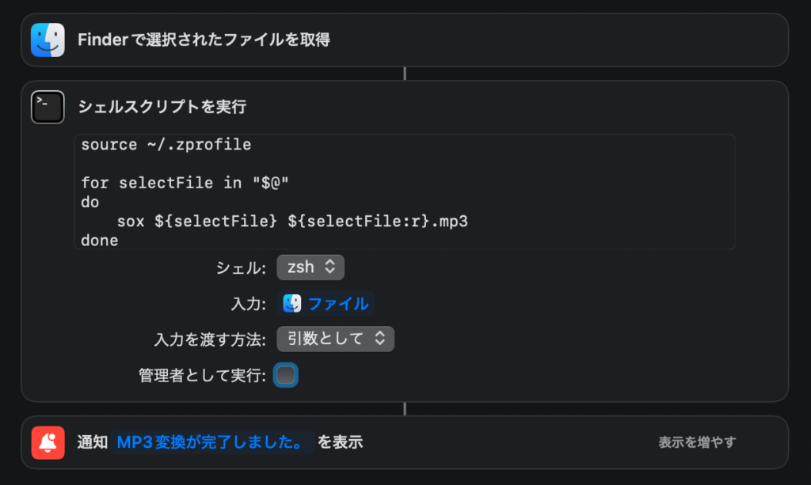Click the Finder icon in the first action
Screen dimensions: 811x485
(48, 40)
